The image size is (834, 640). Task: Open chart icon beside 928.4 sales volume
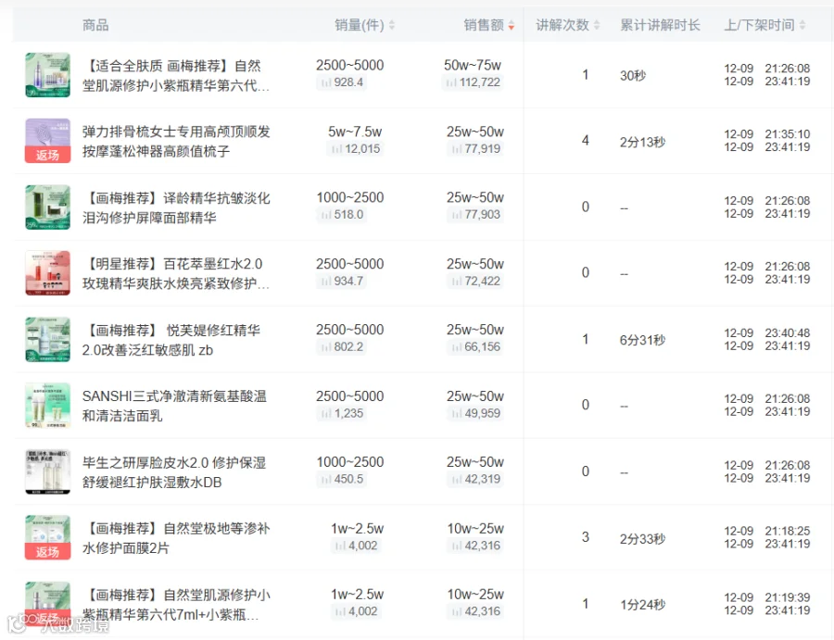coord(325,82)
